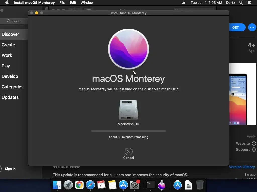Screen dimensions: 257x192
Task: Click the circled X cancel icon
Action: pos(129,152)
